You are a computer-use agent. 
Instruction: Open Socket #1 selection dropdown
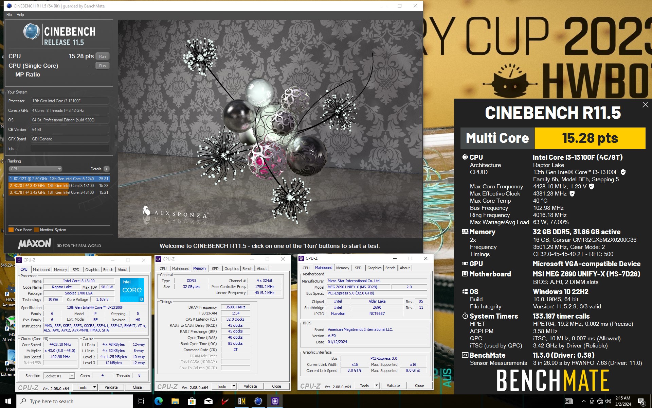pyautogui.click(x=59, y=376)
